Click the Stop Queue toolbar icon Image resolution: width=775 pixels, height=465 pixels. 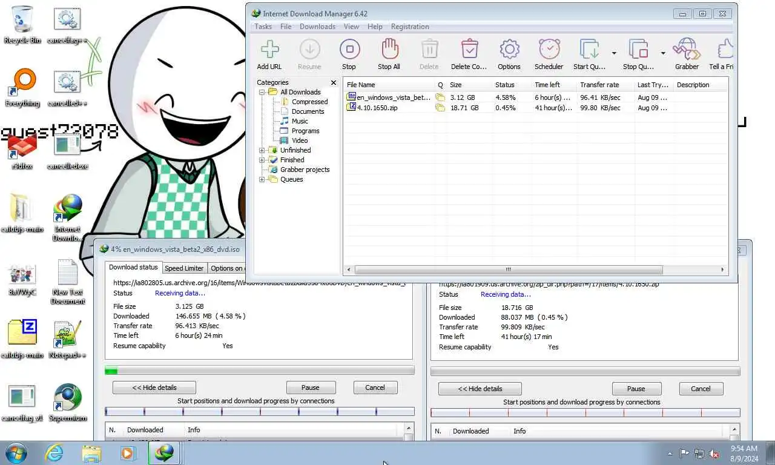click(x=638, y=54)
